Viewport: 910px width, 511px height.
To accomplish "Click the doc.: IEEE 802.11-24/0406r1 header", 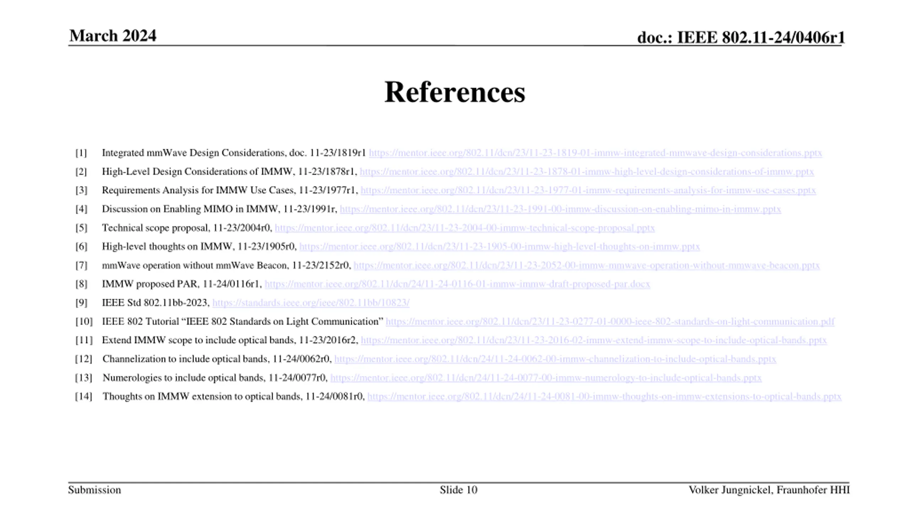I will point(741,37).
